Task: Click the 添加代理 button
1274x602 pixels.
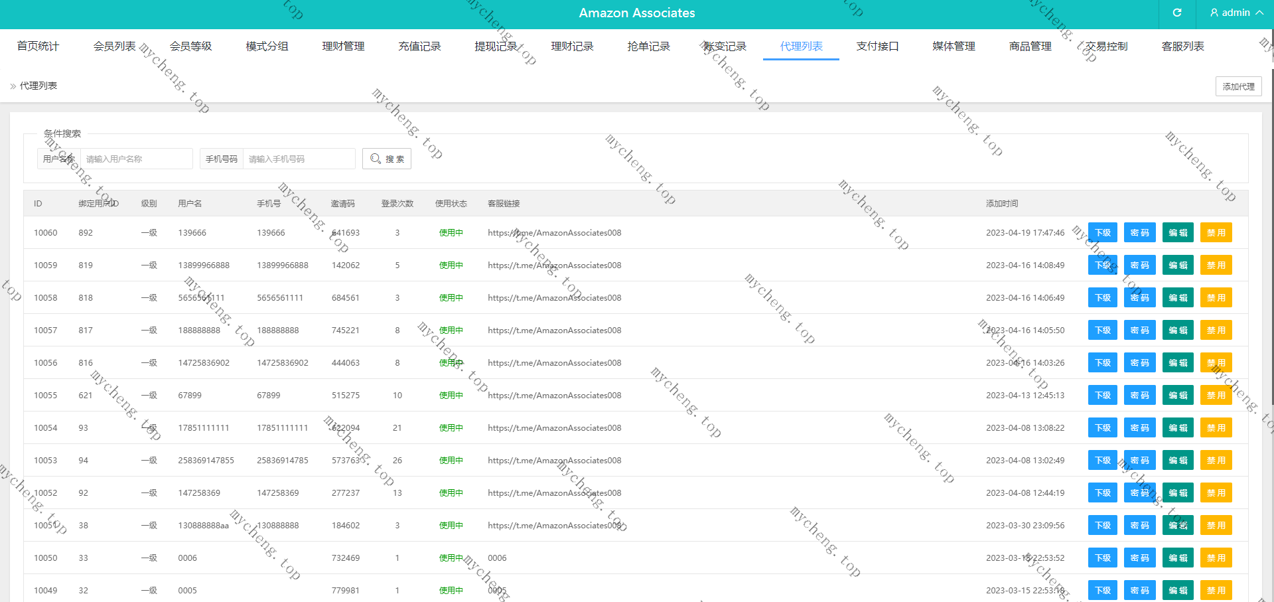Action: [1238, 86]
